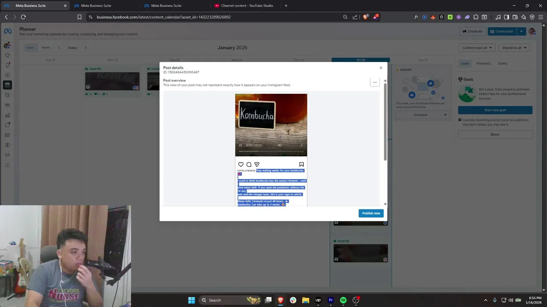547x307 pixels.
Task: Open the video player more options
Action: 301,145
